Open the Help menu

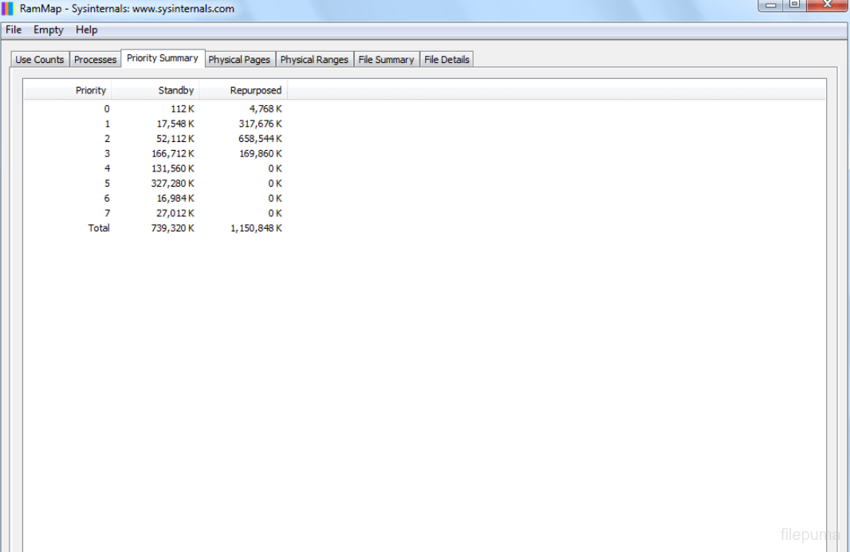pyautogui.click(x=86, y=30)
